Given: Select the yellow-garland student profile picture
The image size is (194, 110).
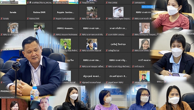Looking at the screenshot, I should pos(92,44).
